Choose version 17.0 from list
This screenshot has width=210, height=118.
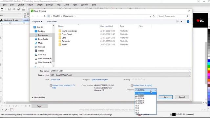pyautogui.click(x=146, y=108)
